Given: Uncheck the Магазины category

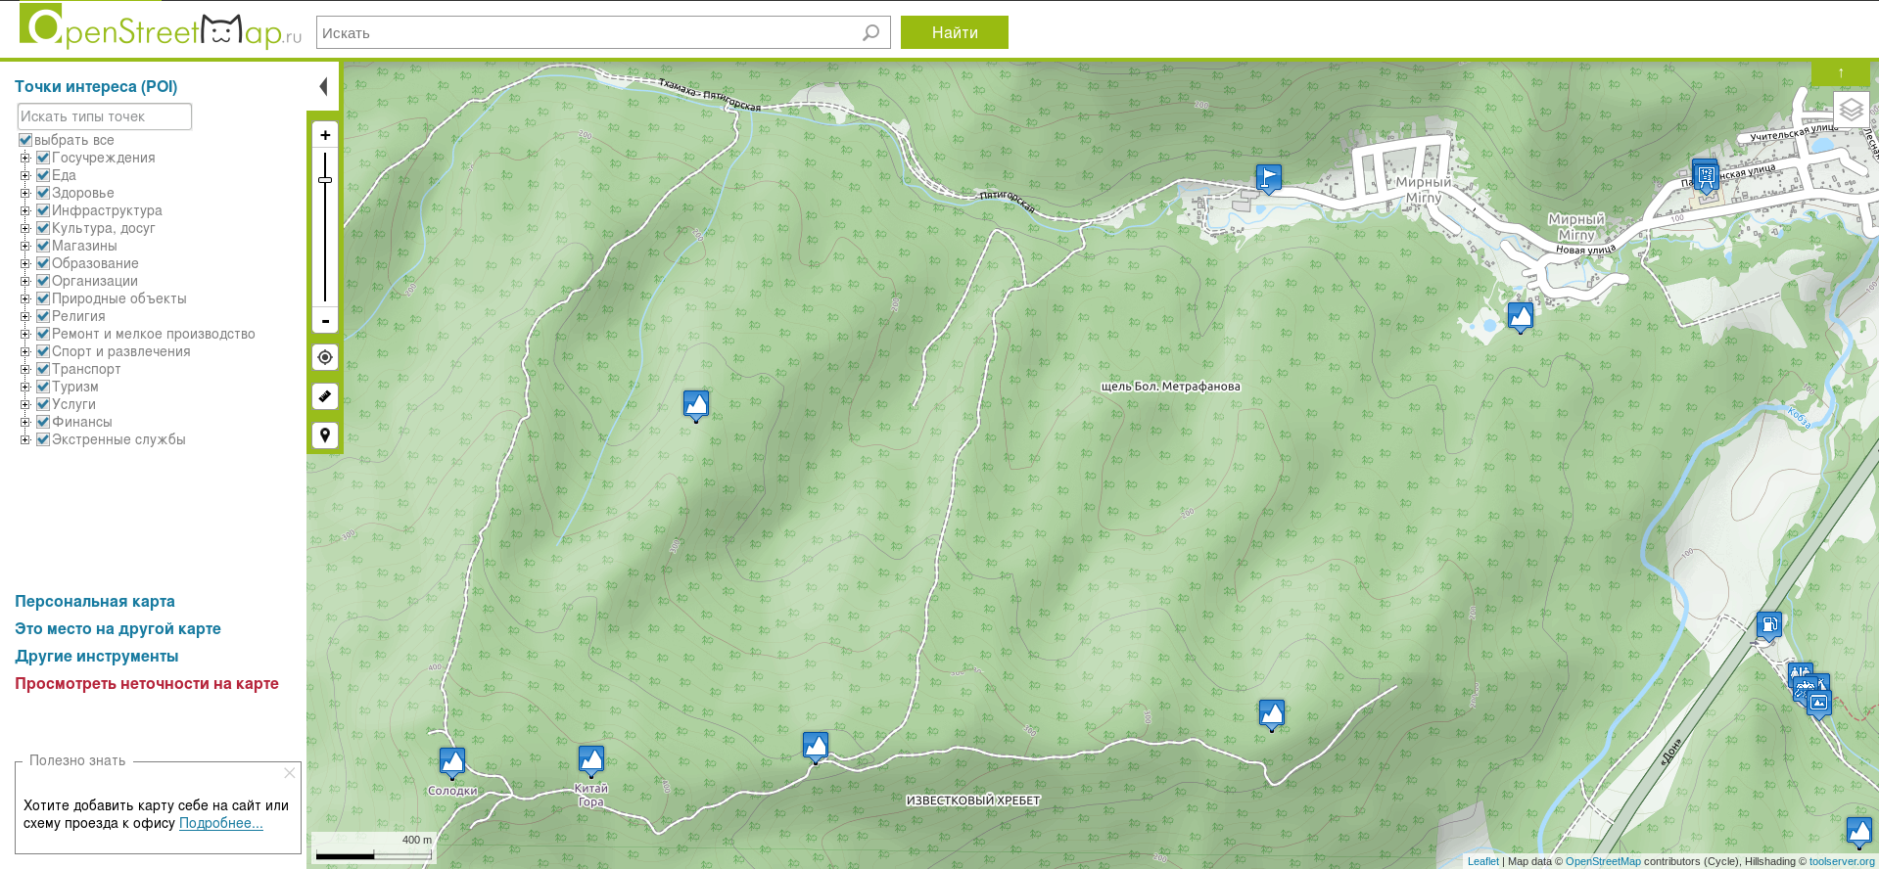Looking at the screenshot, I should (x=43, y=246).
